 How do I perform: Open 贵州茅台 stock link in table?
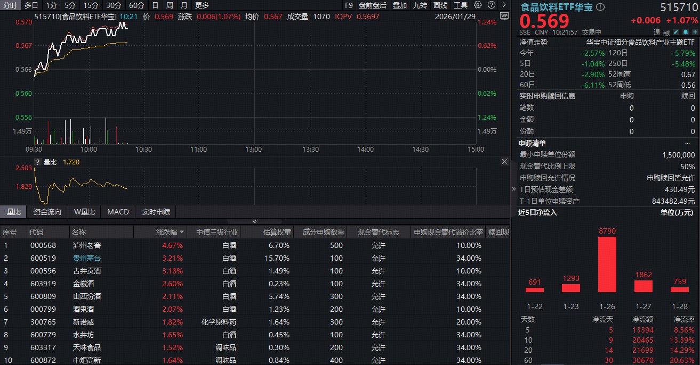[86, 258]
